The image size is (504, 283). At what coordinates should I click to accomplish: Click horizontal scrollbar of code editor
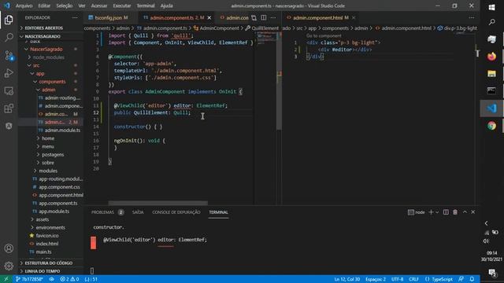(157, 203)
